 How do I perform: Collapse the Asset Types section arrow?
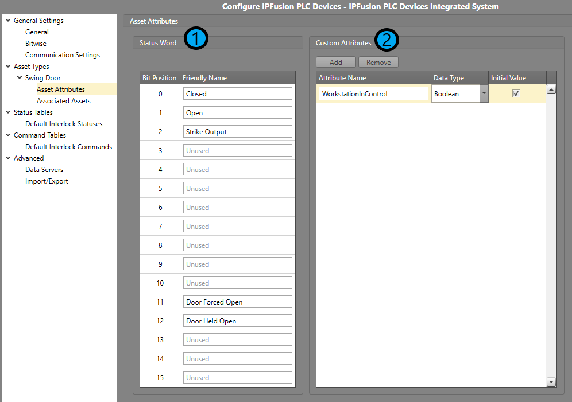tap(8, 67)
